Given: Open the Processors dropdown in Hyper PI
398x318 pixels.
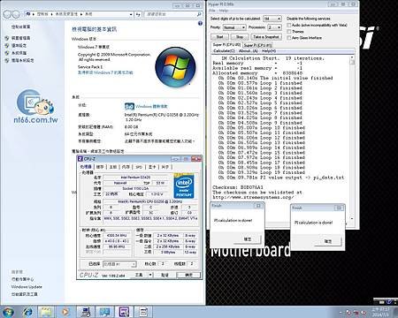Looking at the screenshot, I should tap(274, 27).
